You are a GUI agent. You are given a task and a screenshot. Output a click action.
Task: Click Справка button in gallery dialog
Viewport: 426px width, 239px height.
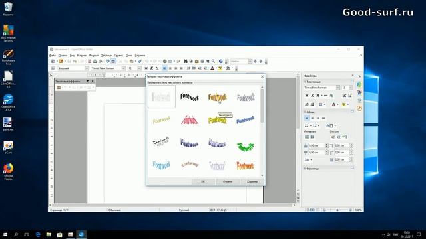coord(252,181)
